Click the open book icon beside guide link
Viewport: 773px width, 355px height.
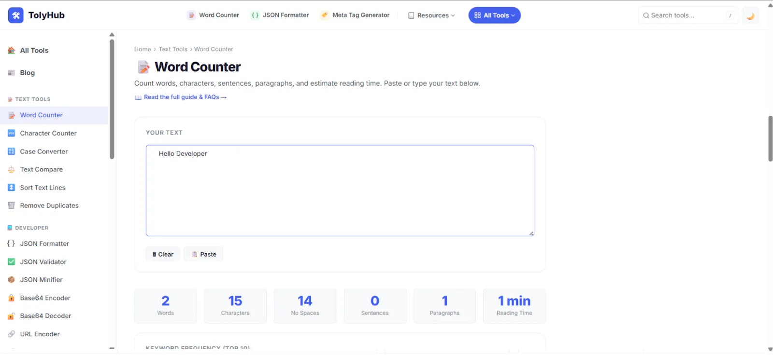click(x=138, y=97)
